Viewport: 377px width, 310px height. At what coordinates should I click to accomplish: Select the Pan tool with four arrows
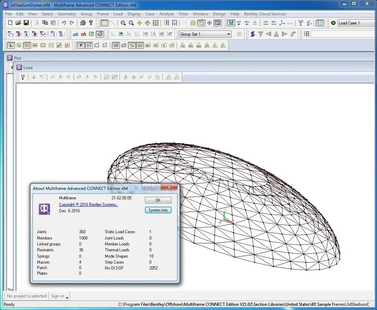(139, 23)
